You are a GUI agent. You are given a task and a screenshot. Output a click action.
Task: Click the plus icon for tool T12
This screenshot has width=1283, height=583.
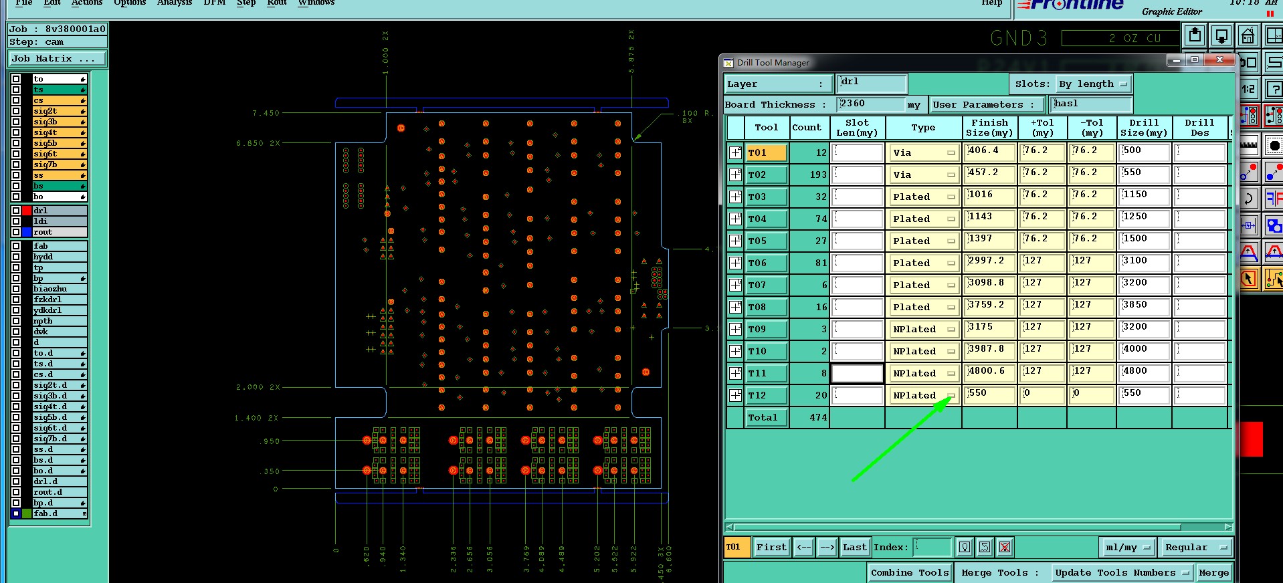pos(735,395)
